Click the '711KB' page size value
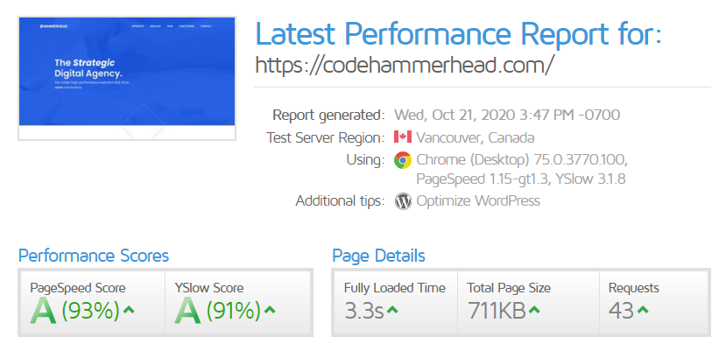This screenshot has width=726, height=344. coord(497,311)
